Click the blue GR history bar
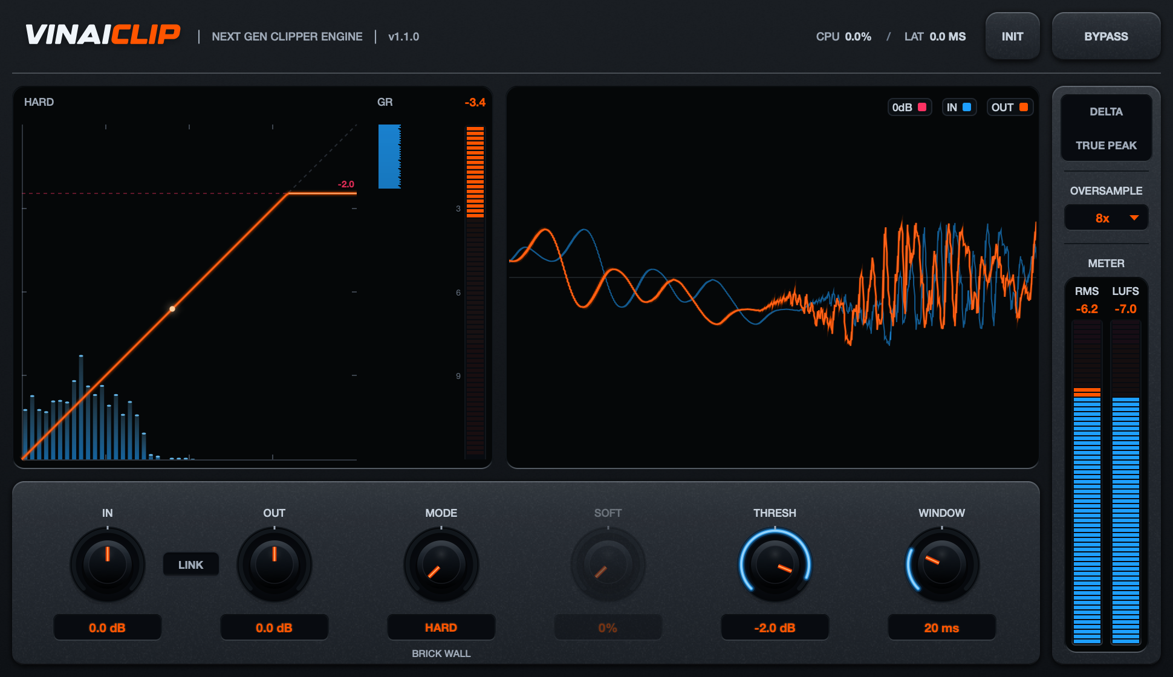Screen dimensions: 1173x677 tap(389, 157)
